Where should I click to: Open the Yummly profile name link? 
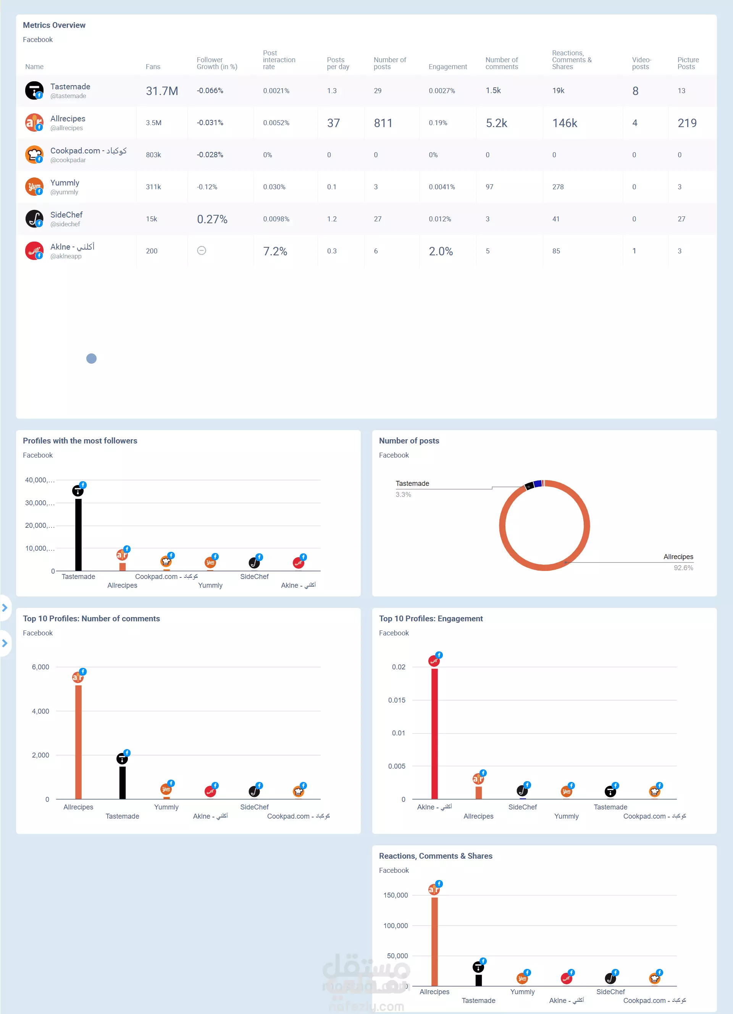point(65,182)
